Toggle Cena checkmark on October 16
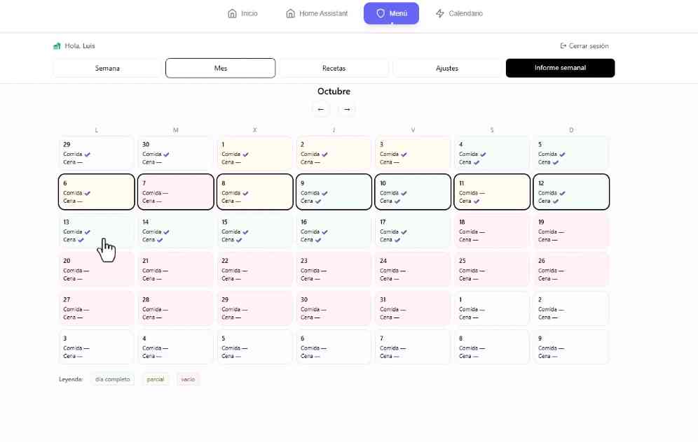This screenshot has height=442, width=698. [x=318, y=240]
